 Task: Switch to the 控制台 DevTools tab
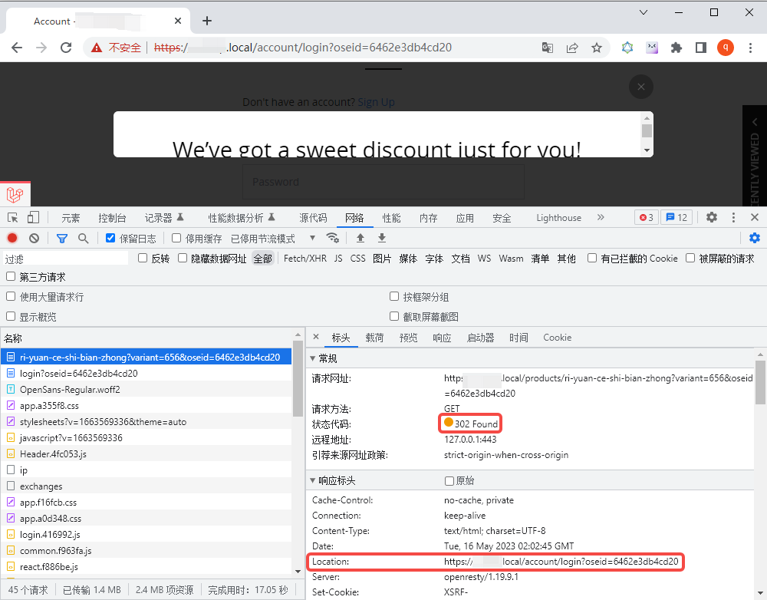112,218
